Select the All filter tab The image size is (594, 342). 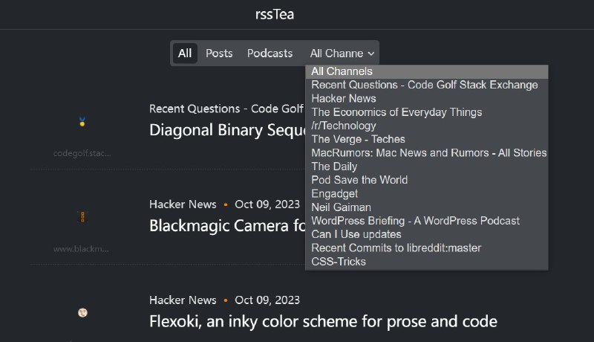point(185,54)
